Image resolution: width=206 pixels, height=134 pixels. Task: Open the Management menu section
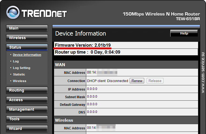coord(27,109)
